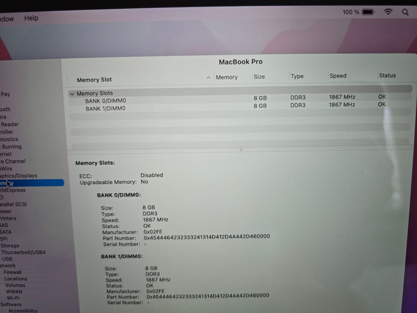Select Firewall in the sidebar
Viewport: 417px width, 313px height.
tap(13, 272)
